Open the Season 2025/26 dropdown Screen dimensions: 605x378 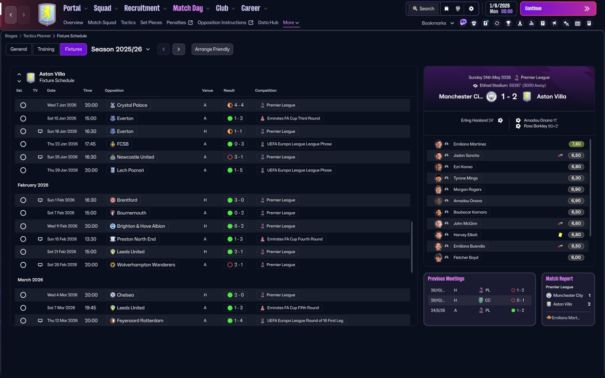pos(121,49)
